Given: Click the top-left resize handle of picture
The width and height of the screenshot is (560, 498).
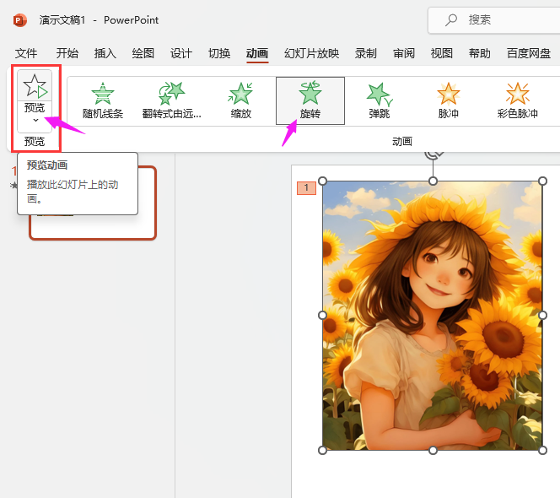Looking at the screenshot, I should (322, 181).
